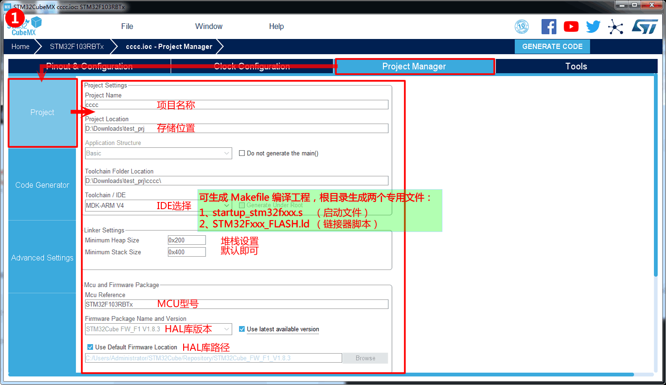Switch to the Clock Configuration tab
This screenshot has width=666, height=385.
click(252, 66)
